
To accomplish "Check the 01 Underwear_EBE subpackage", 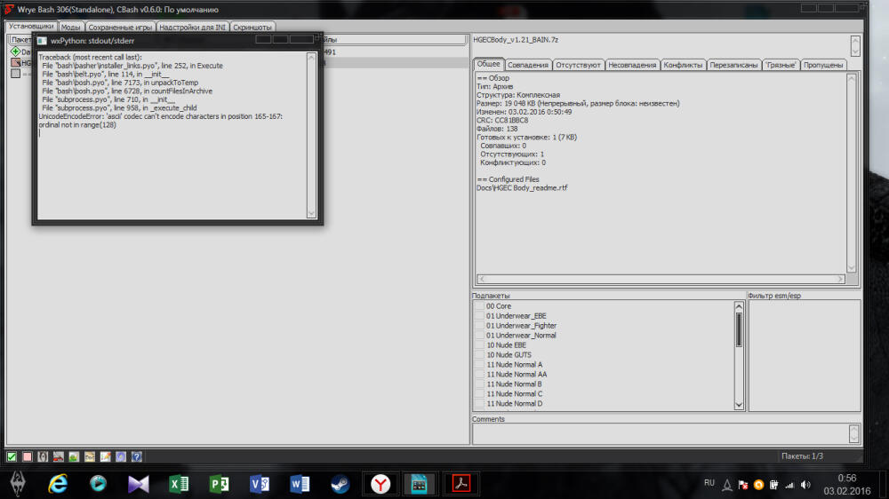I will pos(480,315).
